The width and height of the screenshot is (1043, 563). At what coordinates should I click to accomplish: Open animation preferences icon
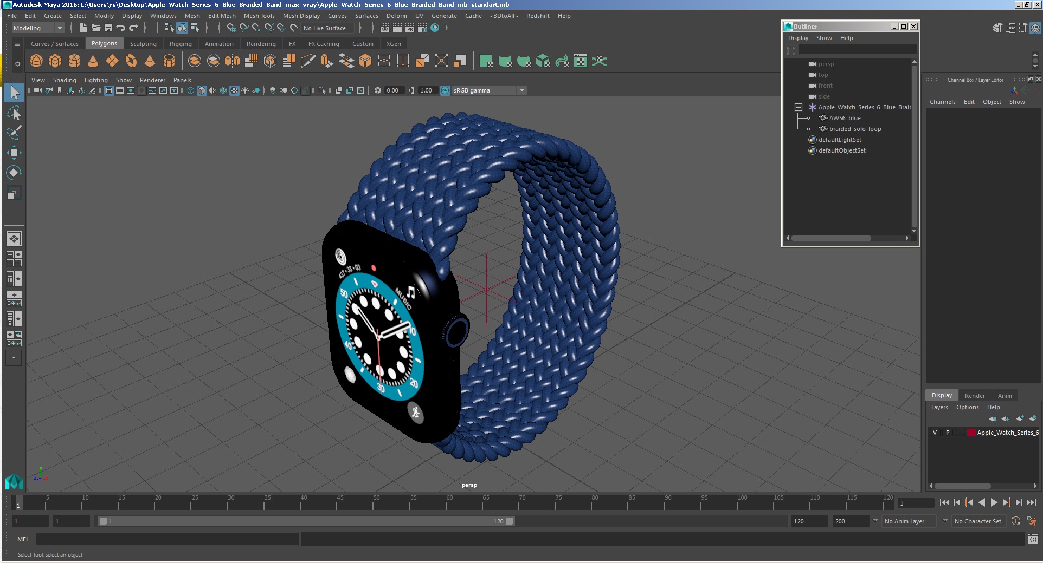point(1032,521)
